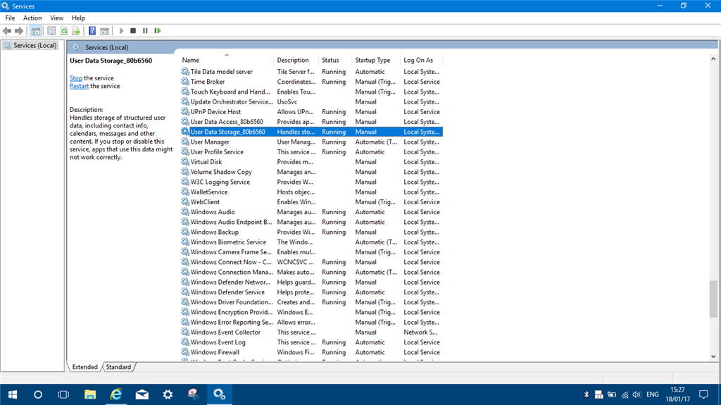The width and height of the screenshot is (721, 405).
Task: Open the Properties toolbar icon
Action: tap(51, 31)
